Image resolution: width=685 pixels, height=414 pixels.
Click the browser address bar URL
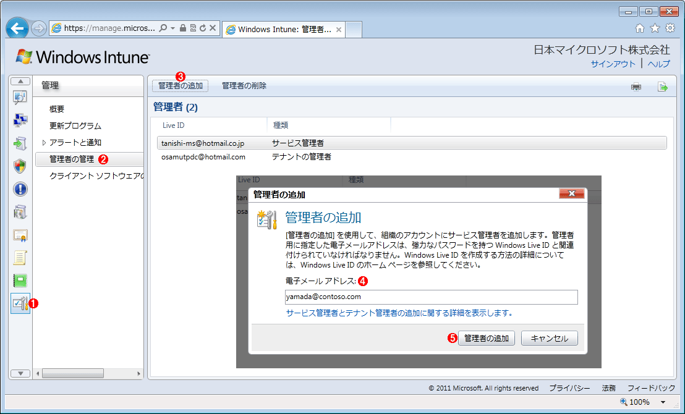coord(109,28)
